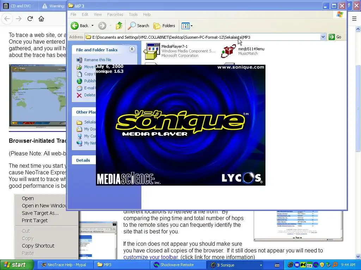Click the 2047 memory meter tray icon
361x270 pixels.
[x=310, y=265]
